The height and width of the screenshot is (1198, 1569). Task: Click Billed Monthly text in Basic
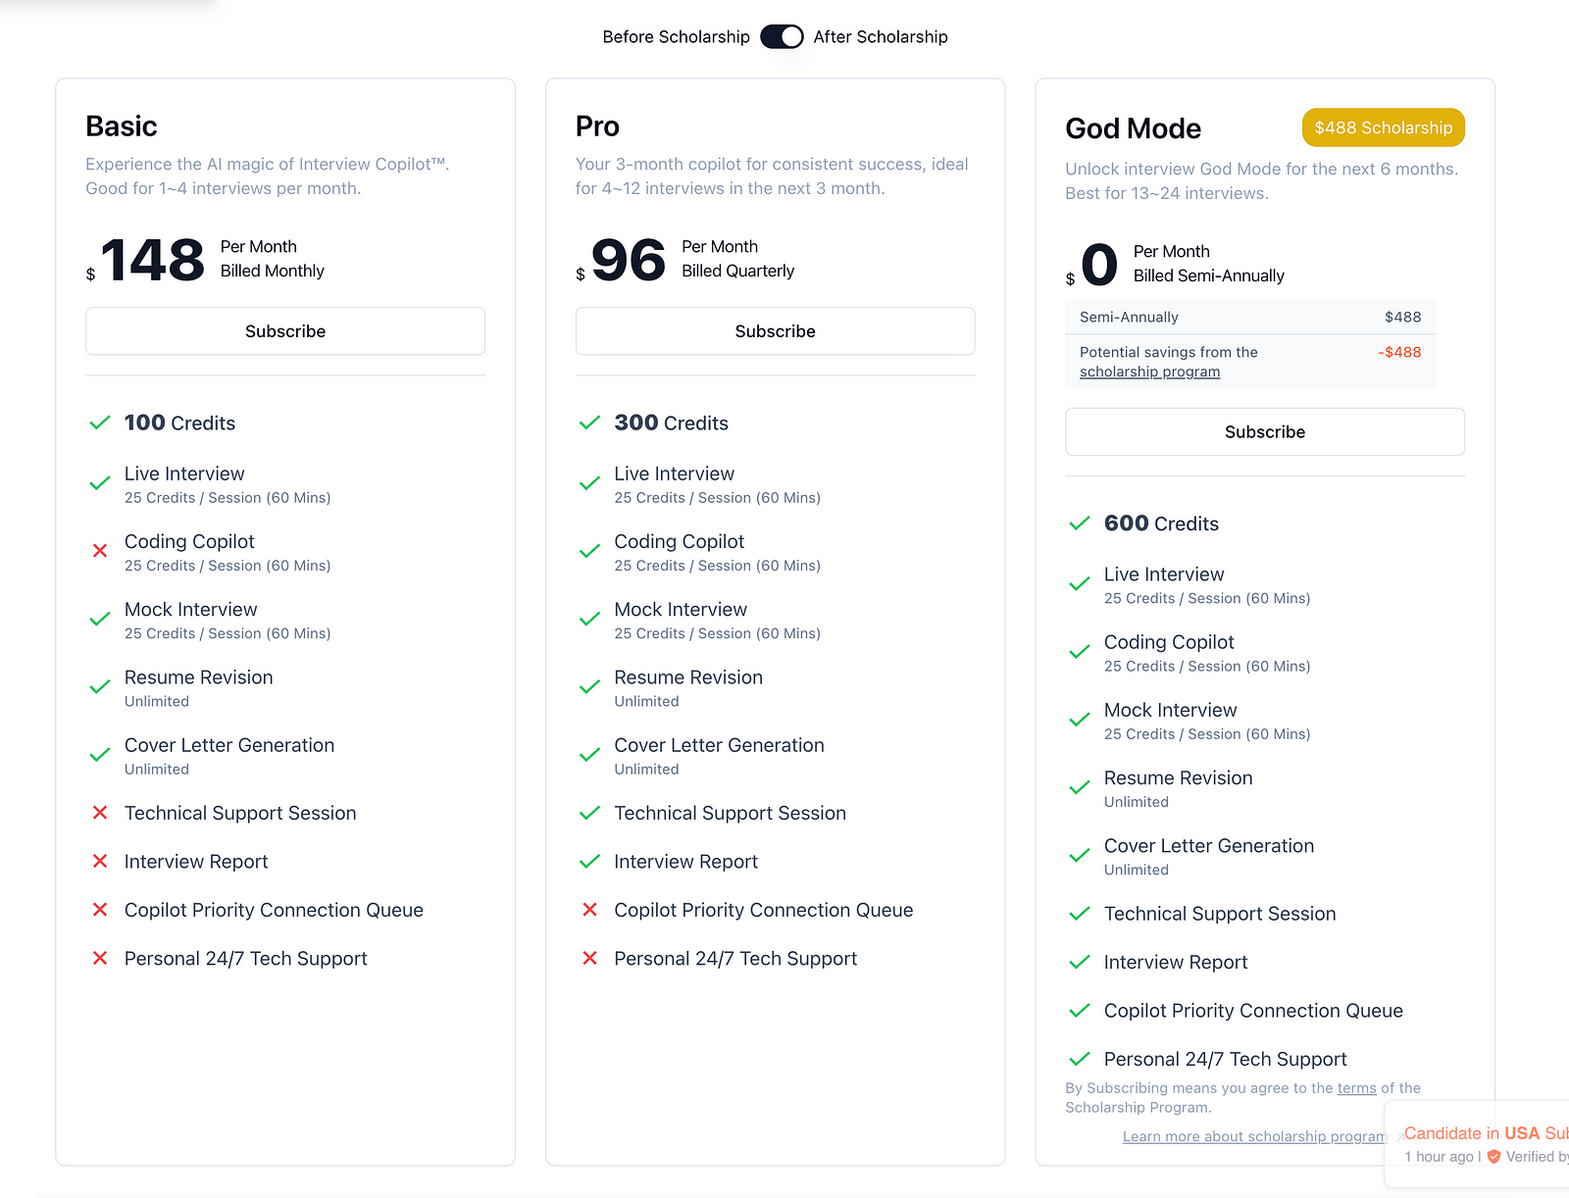pos(272,271)
